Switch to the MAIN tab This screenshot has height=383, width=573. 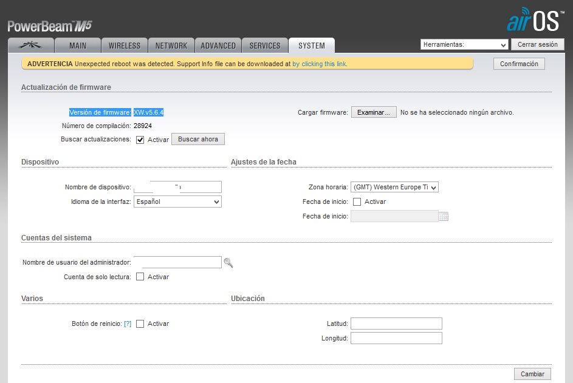click(78, 46)
